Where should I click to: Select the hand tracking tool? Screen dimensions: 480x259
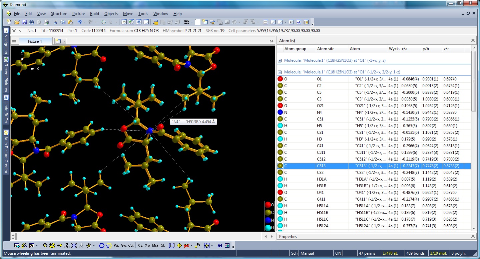click(x=103, y=22)
